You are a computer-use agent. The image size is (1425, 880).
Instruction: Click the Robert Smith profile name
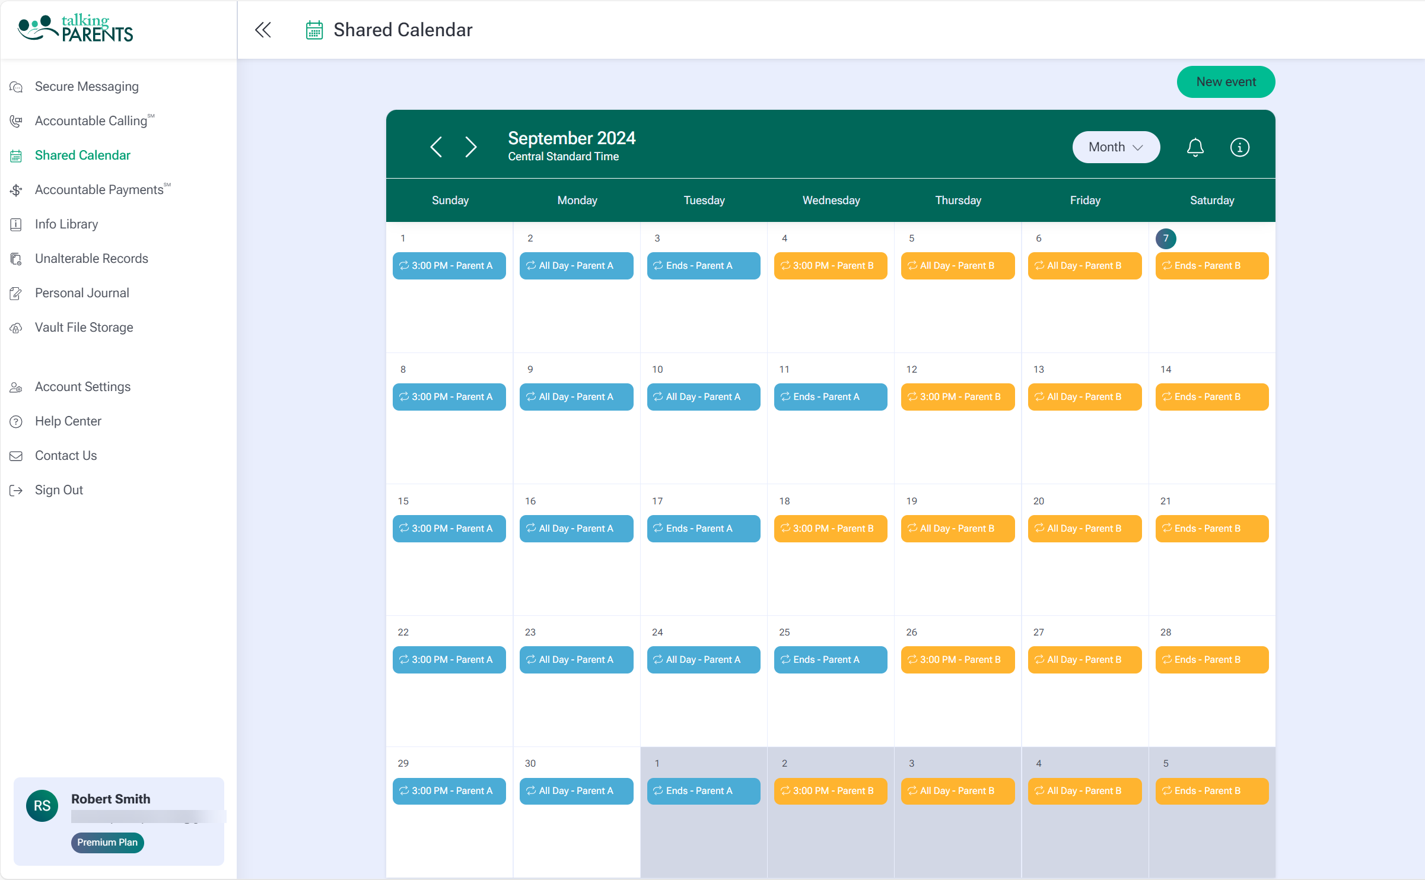point(111,799)
